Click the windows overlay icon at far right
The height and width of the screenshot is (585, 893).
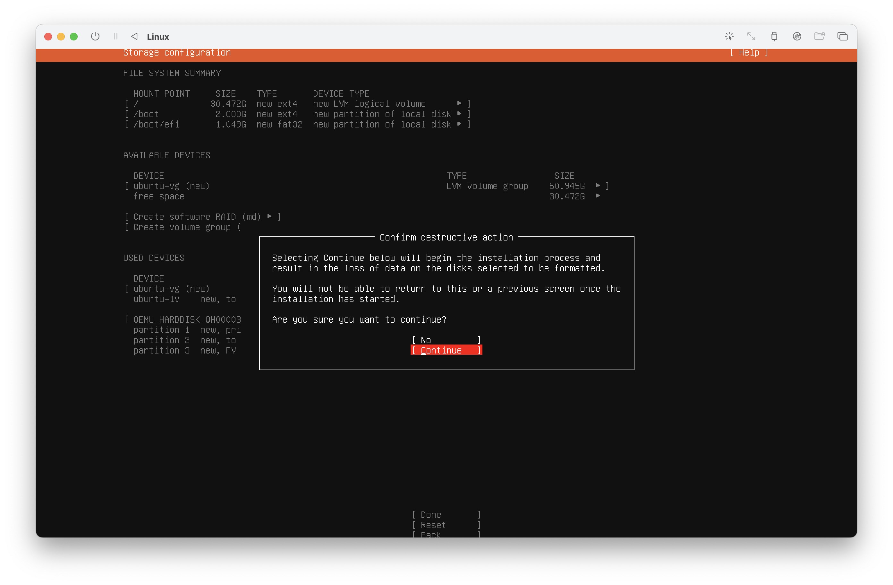click(842, 36)
